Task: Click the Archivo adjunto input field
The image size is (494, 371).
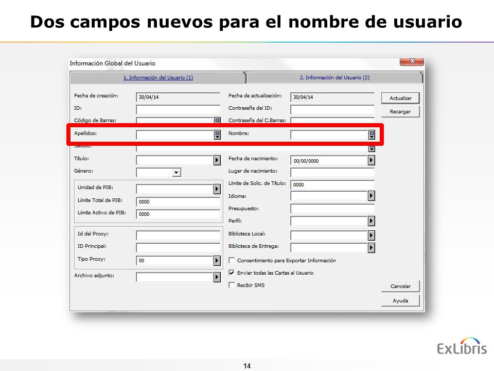Action: [175, 277]
